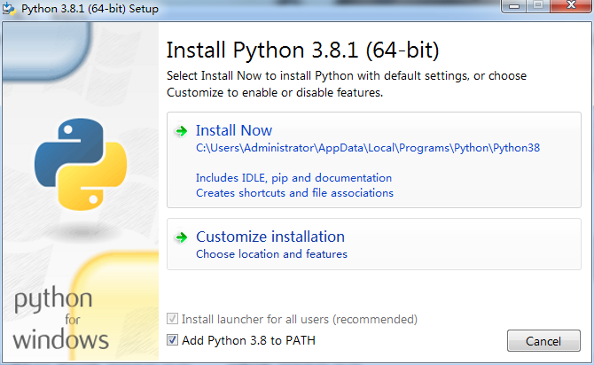Cancel the Python setup
594x365 pixels.
(543, 341)
